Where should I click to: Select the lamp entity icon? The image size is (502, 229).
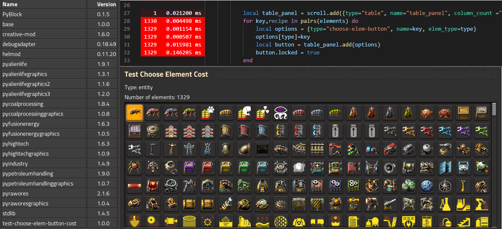(x=299, y=167)
